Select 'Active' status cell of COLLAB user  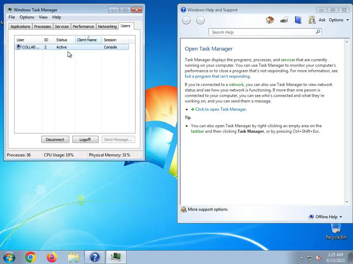click(x=61, y=47)
